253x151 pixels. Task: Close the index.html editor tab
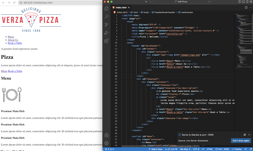[129, 7]
